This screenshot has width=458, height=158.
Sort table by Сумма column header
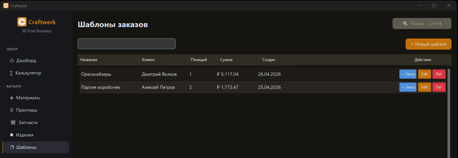(226, 60)
